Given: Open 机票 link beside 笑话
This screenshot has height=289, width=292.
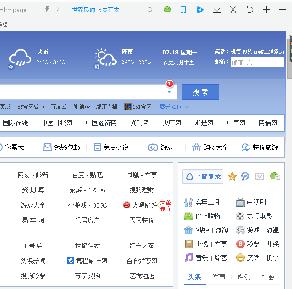Looking at the screenshot, I should 272,258.
